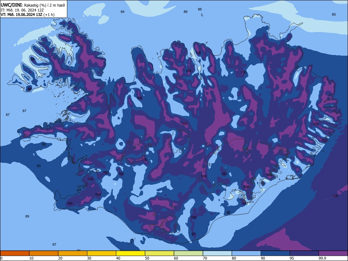The width and height of the screenshot is (348, 261).
Task: Click the 99.9 legend tick label
Action: pyautogui.click(x=322, y=258)
